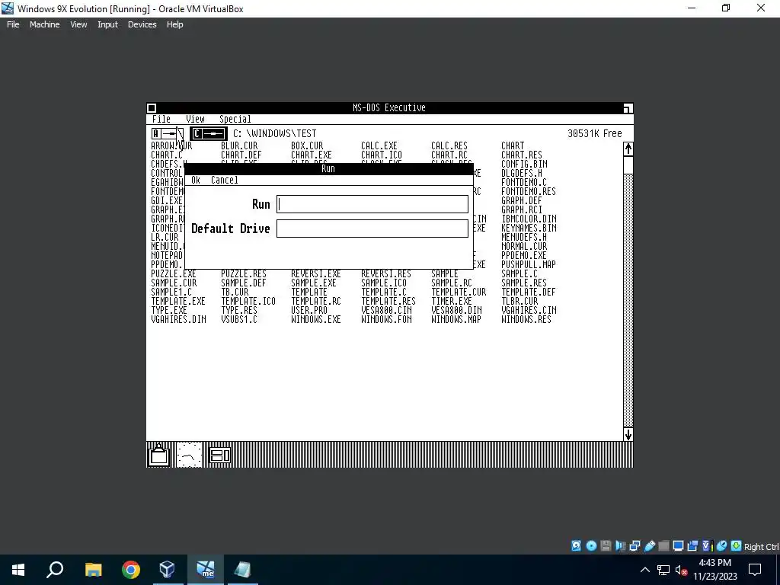This screenshot has height=585, width=780.
Task: Select file KEYNAMES.BIN
Action: [x=529, y=229]
